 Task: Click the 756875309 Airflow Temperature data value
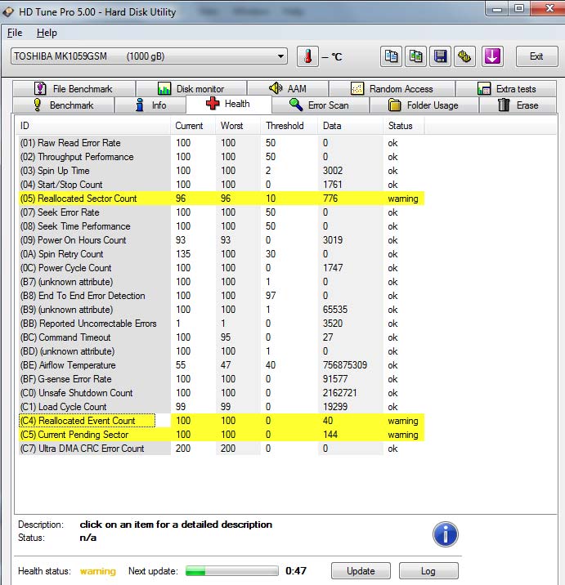coord(345,365)
